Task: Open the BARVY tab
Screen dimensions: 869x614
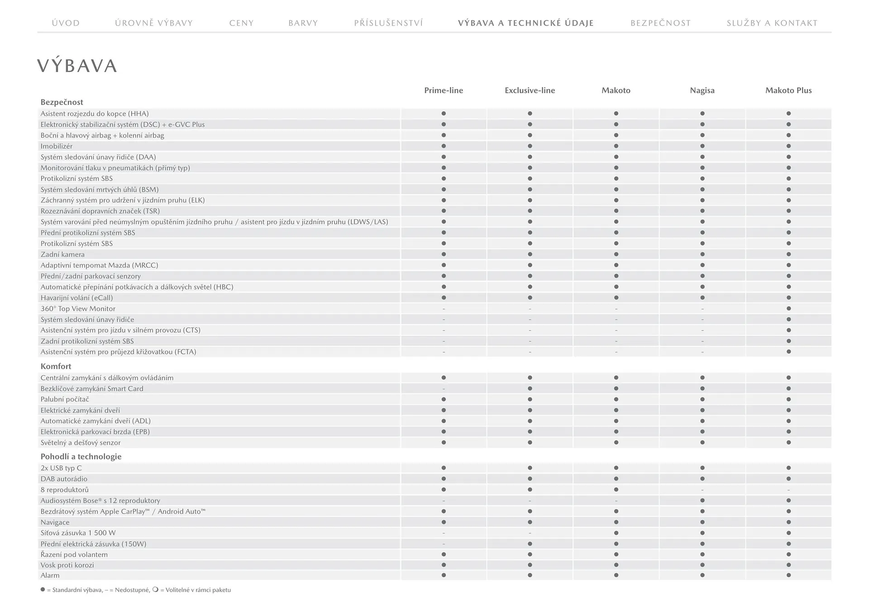Action: [x=303, y=23]
